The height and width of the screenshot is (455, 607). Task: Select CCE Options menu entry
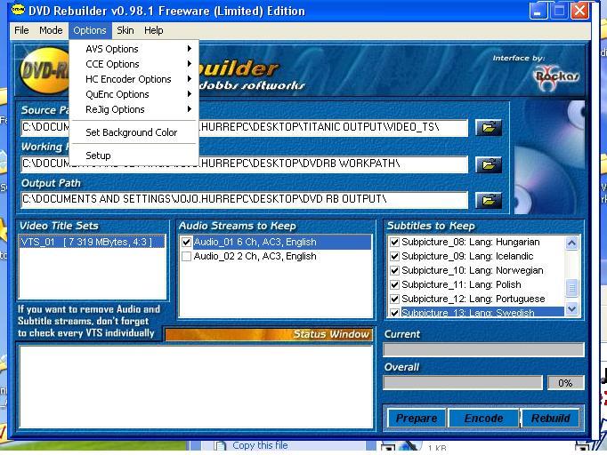[134, 64]
